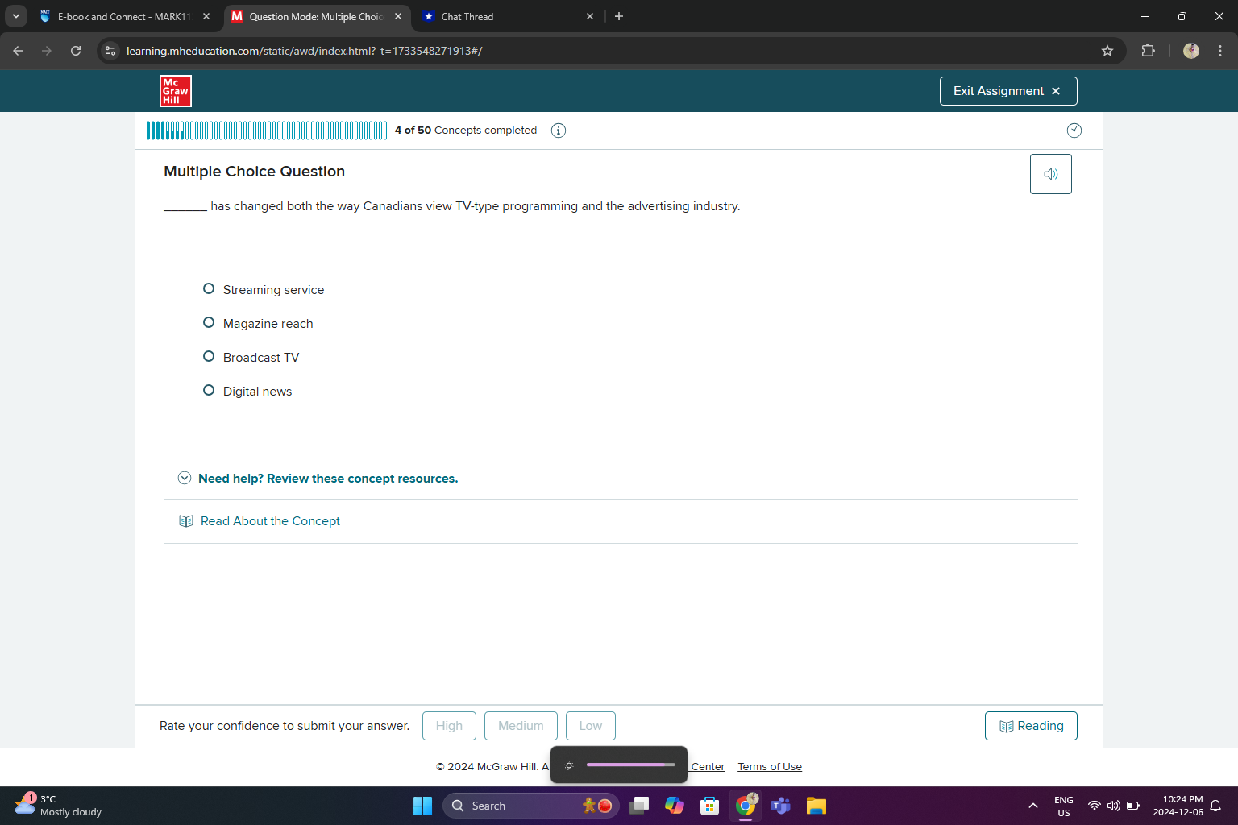Viewport: 1238px width, 825px height.
Task: Click the Windows taskbar Search box
Action: click(x=531, y=806)
